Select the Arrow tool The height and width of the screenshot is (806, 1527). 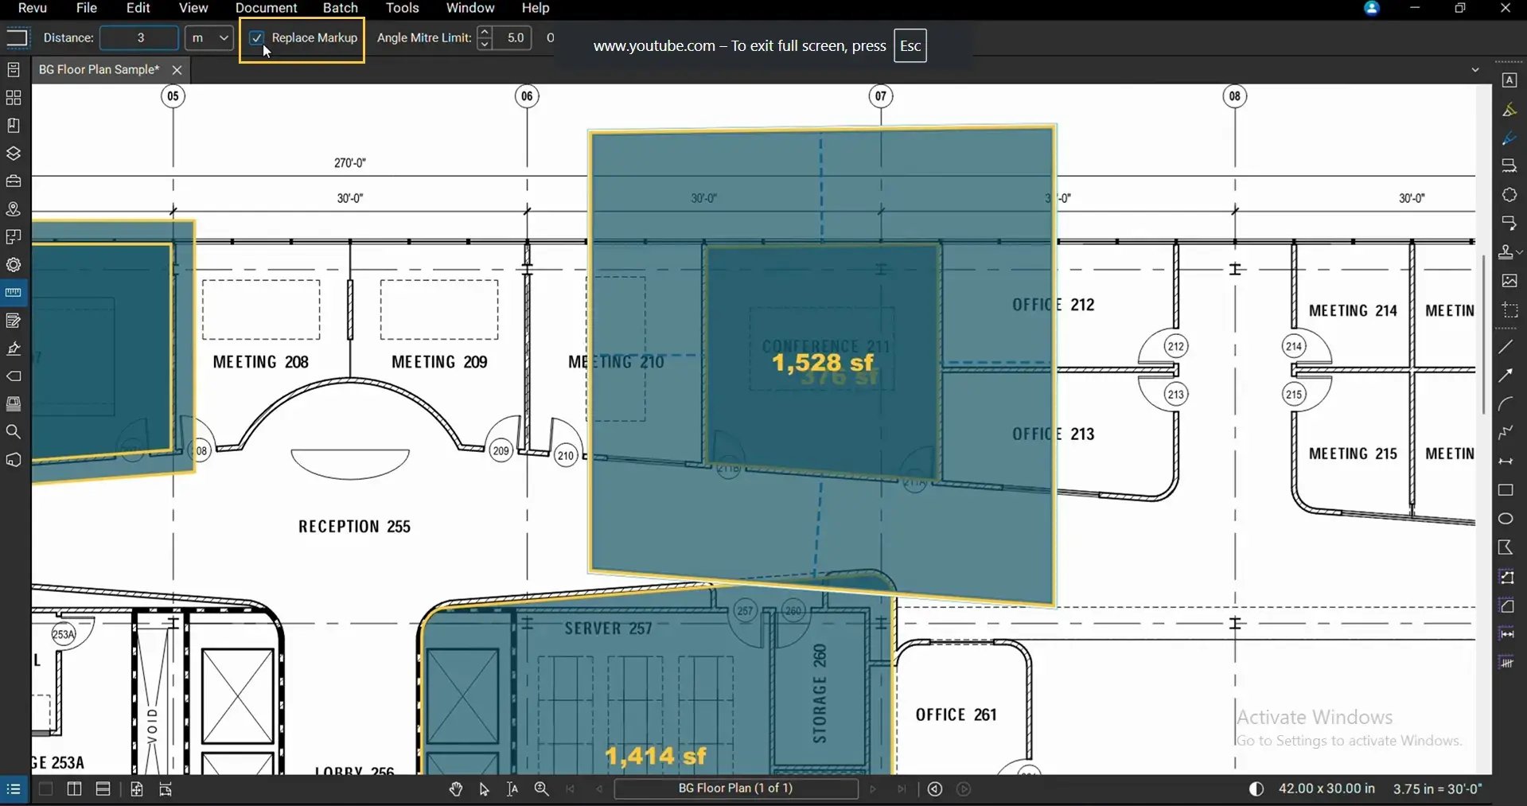(x=1506, y=376)
